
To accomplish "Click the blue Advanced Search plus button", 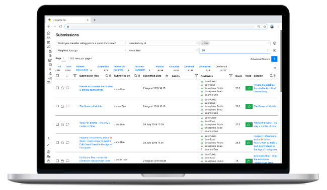I will point(274,59).
